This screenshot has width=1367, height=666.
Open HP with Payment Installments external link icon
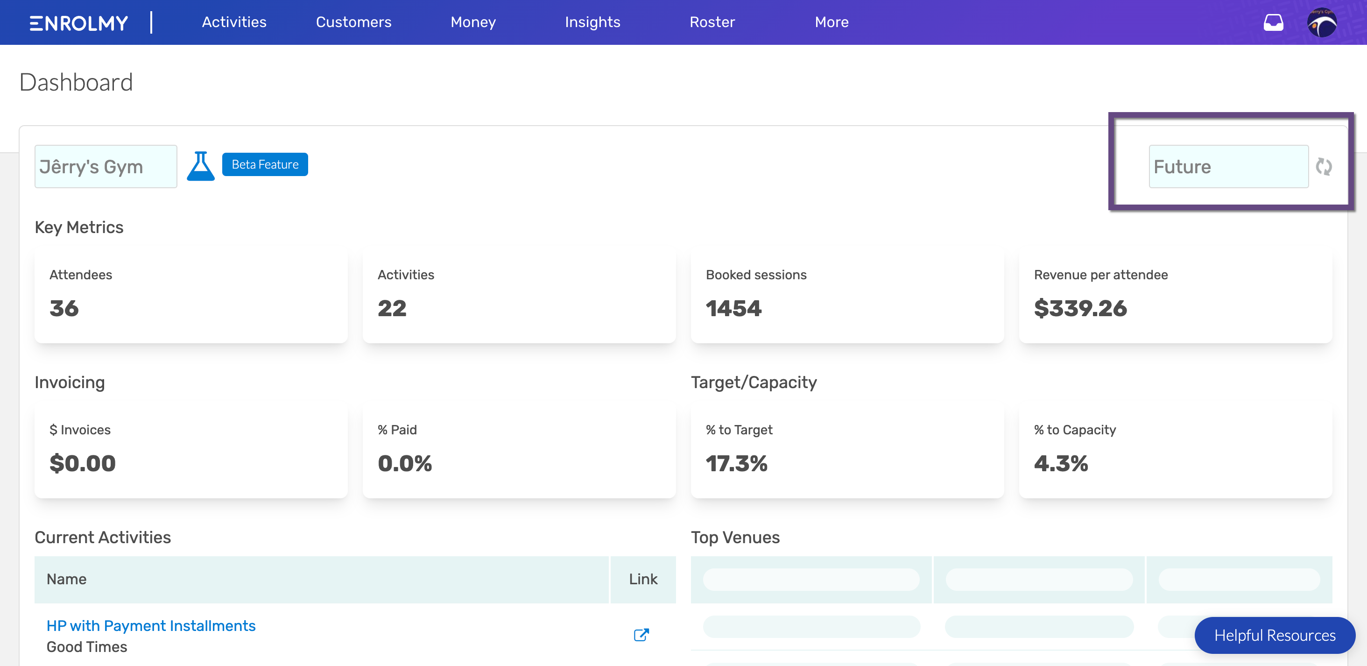pyautogui.click(x=641, y=635)
